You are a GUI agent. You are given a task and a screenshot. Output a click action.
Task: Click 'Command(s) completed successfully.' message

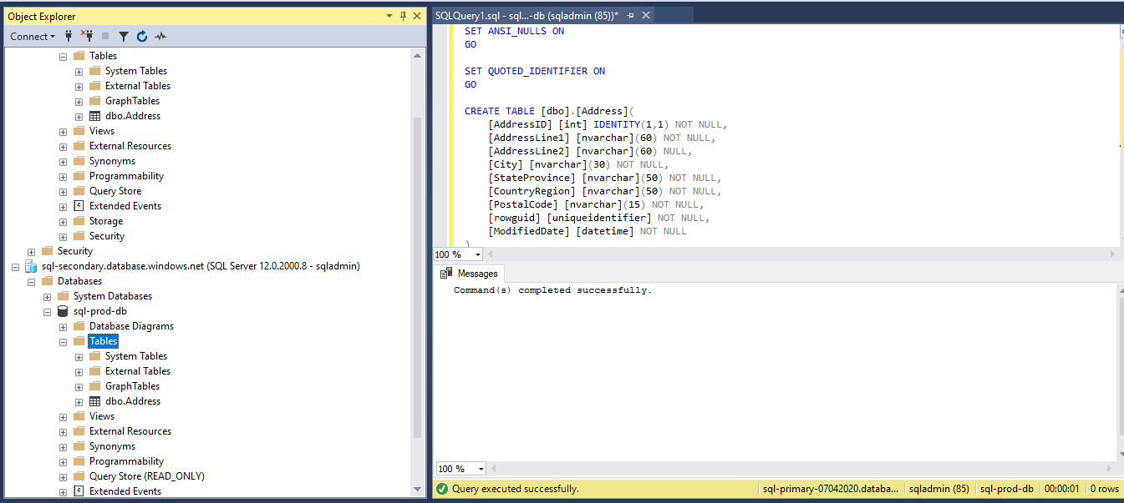click(x=552, y=290)
